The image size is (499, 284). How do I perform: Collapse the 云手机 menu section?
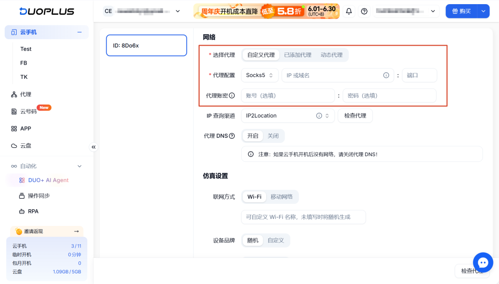(79, 32)
